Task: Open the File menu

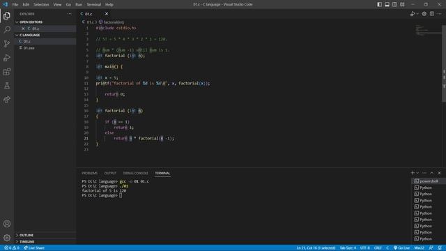Action: pos(15,5)
